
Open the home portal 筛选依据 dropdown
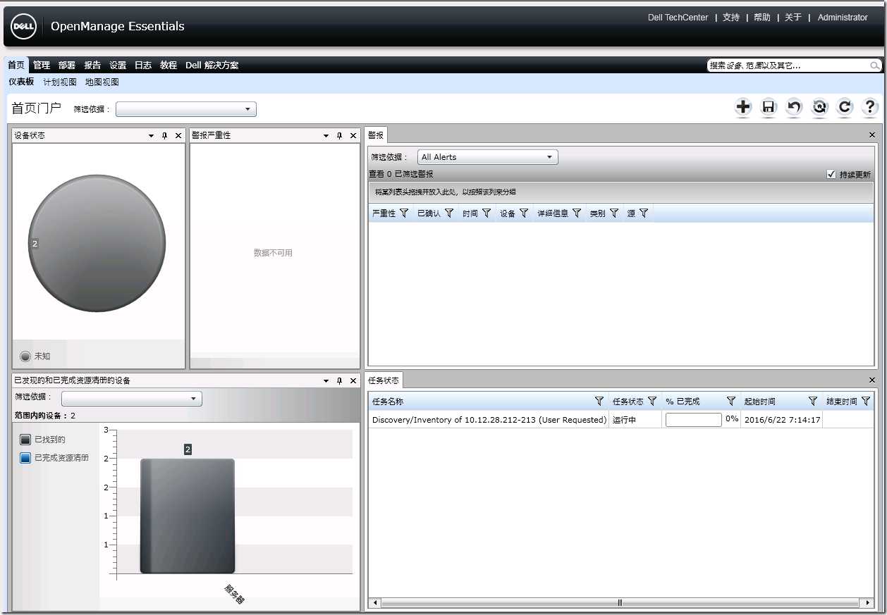coord(186,109)
